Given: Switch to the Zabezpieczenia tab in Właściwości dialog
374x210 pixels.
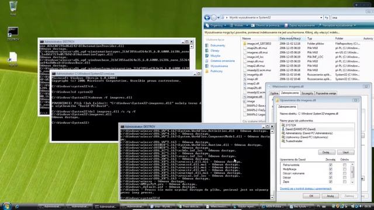Looking at the screenshot, I should point(290,93).
